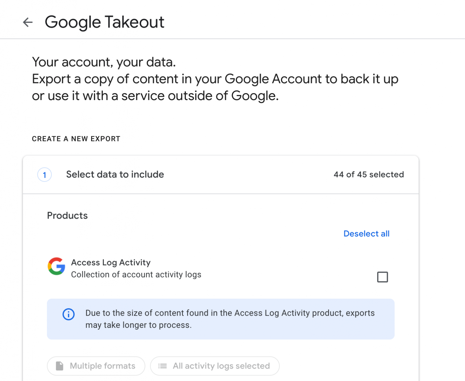Viewport: 465px width, 381px height.
Task: Click the list icon beside All activity logs
Action: 163,366
